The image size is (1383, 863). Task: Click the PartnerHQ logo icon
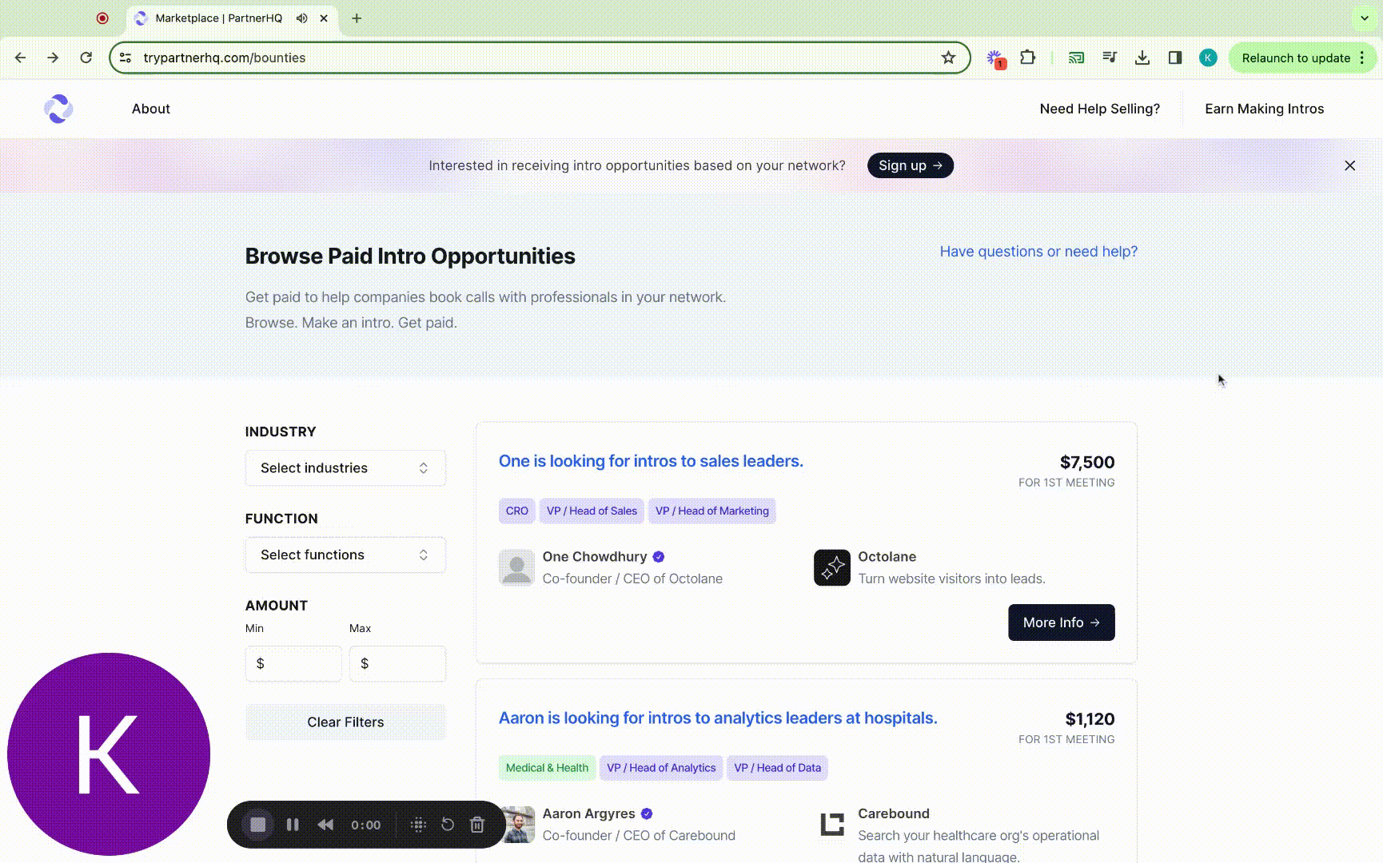click(x=58, y=109)
